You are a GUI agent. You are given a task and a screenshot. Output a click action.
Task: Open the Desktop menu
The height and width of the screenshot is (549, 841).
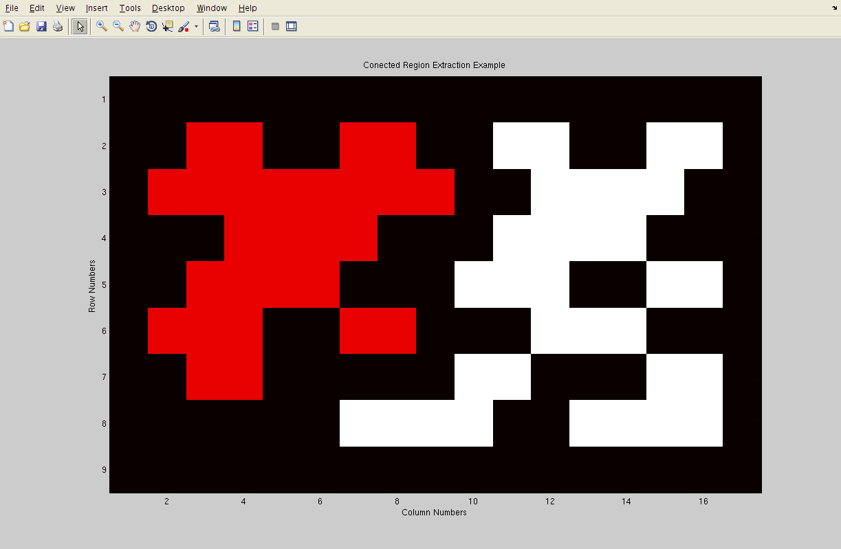168,8
